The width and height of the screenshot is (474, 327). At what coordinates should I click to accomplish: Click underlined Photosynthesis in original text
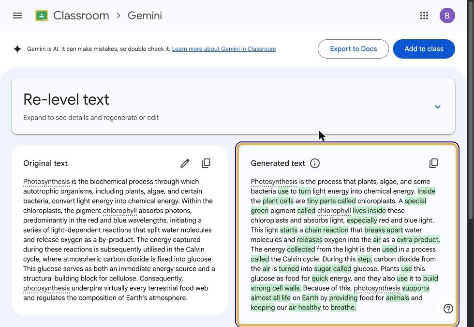[46, 181]
